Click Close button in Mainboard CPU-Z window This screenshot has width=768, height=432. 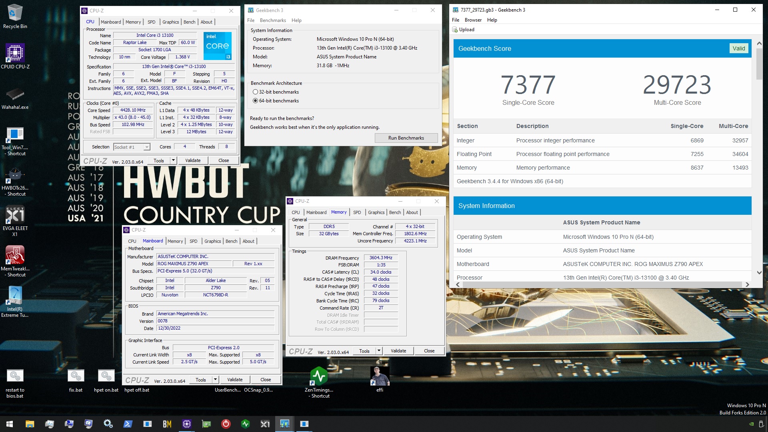(266, 380)
